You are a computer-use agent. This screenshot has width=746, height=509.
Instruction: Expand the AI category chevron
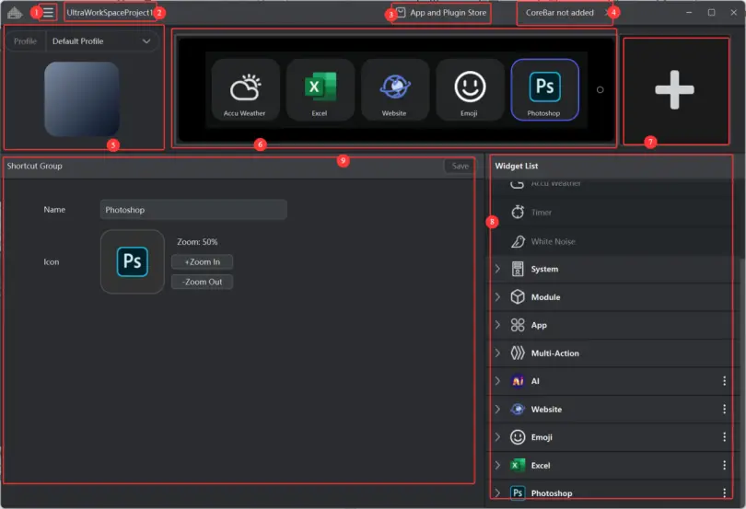(x=497, y=381)
